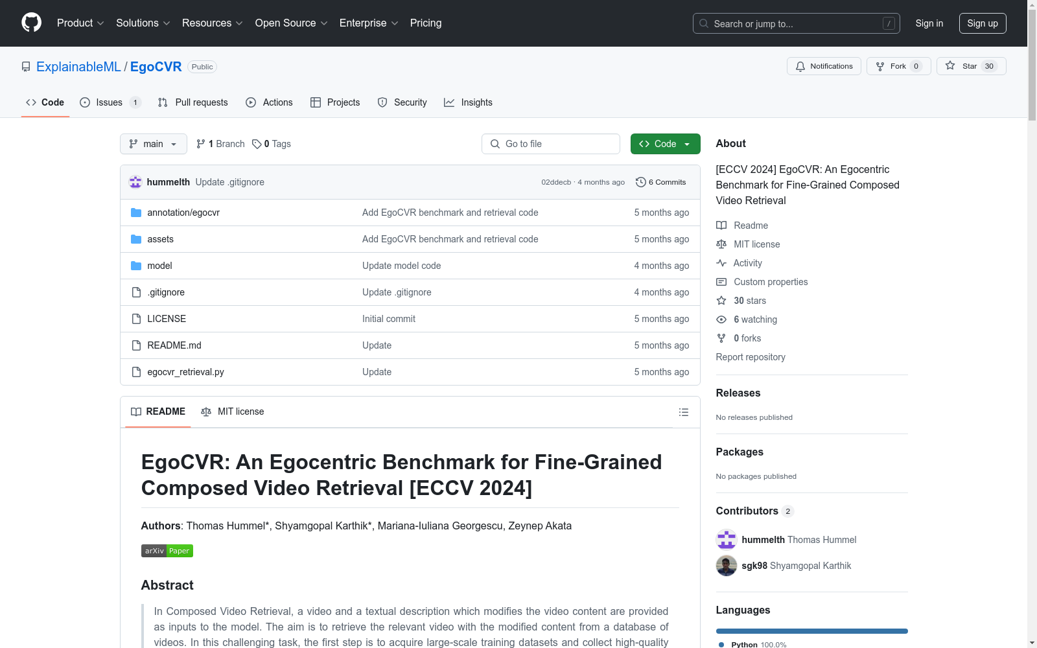Click the assets folder icon
Viewport: 1037px width, 648px height.
coord(136,239)
